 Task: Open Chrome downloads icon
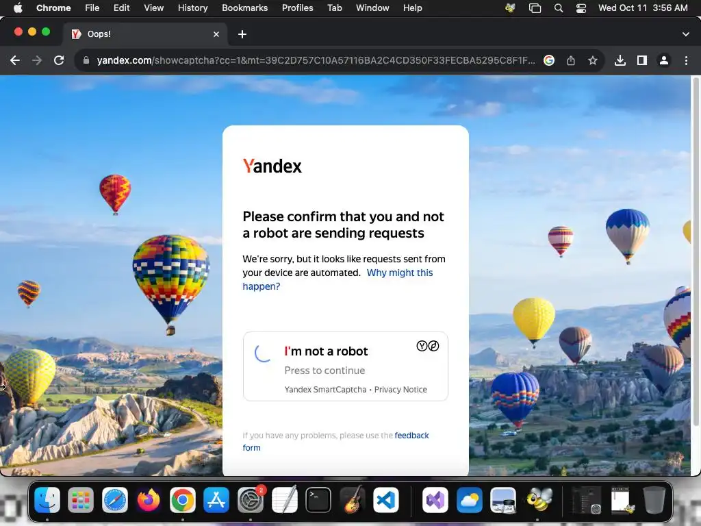(x=620, y=60)
